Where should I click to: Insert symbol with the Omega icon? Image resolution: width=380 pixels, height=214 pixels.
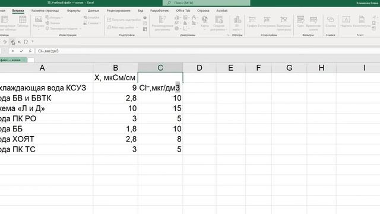(26, 42)
